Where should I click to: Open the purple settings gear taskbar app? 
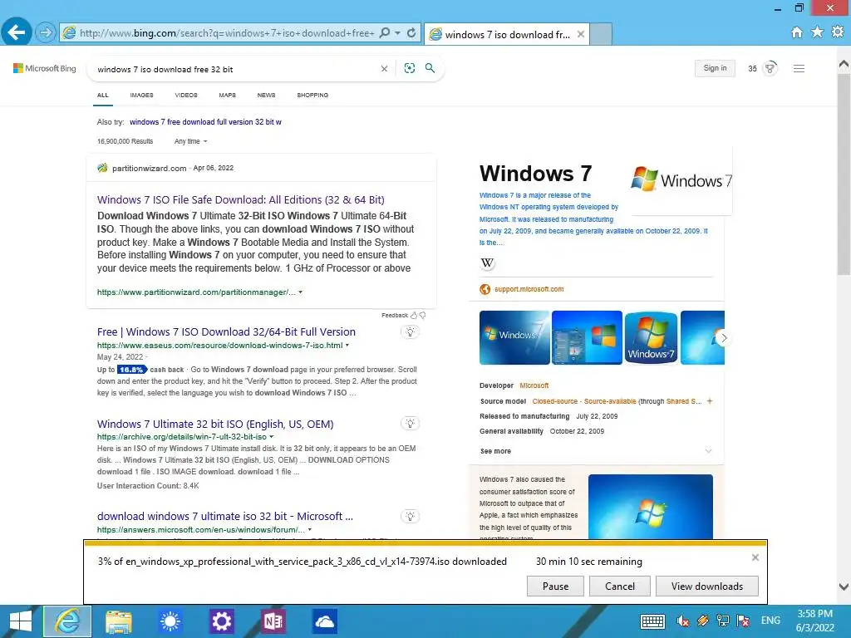pos(221,621)
